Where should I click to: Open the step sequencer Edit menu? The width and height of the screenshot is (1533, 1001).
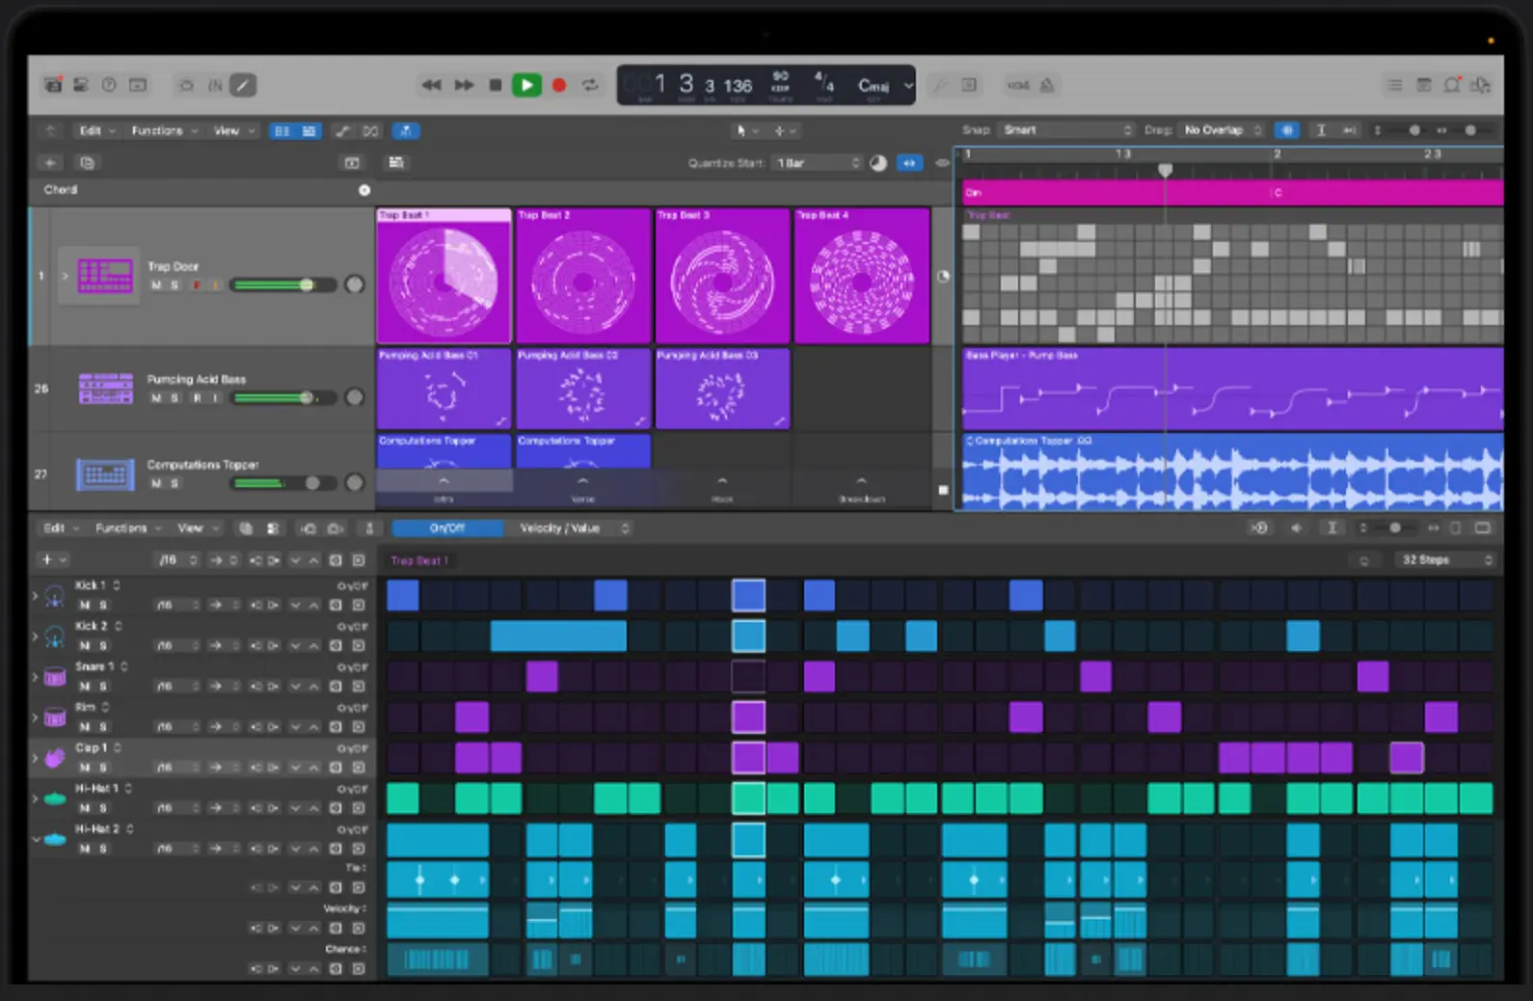[x=60, y=528]
